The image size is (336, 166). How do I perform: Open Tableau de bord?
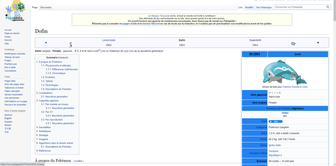click(12, 57)
